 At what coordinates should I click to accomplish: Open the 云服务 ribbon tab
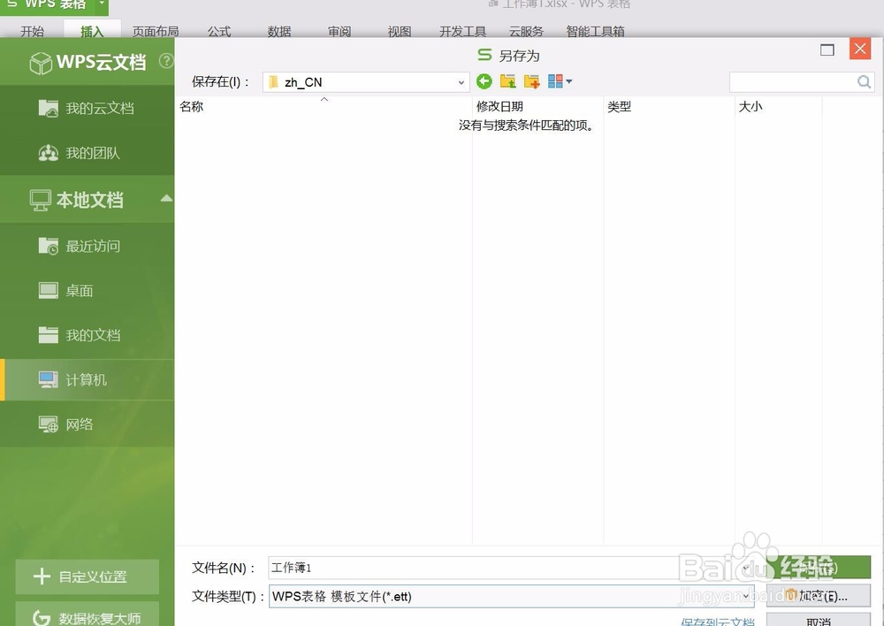[x=526, y=31]
